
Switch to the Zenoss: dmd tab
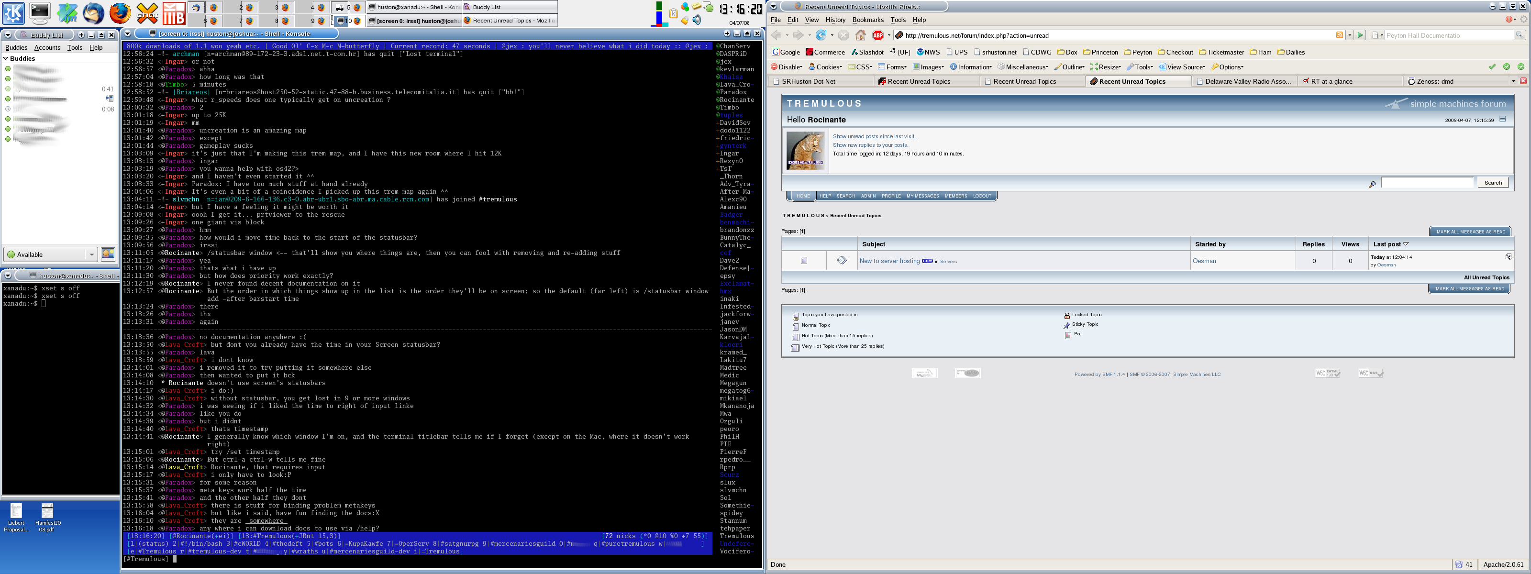click(x=1434, y=81)
